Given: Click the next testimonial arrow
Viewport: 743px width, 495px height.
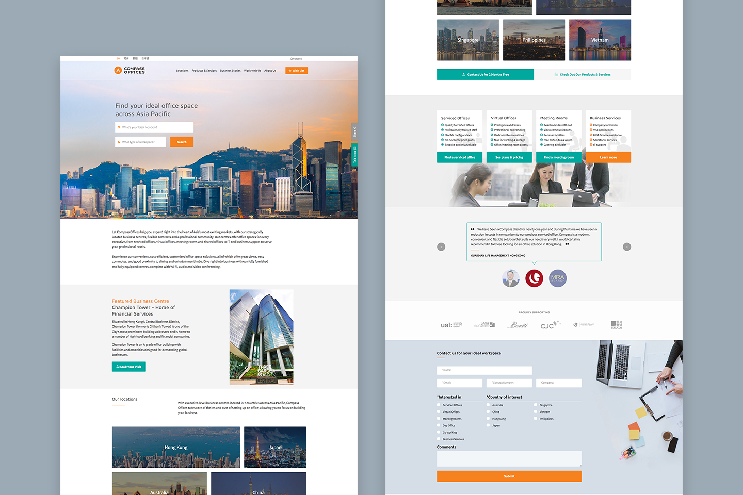Looking at the screenshot, I should (x=627, y=247).
